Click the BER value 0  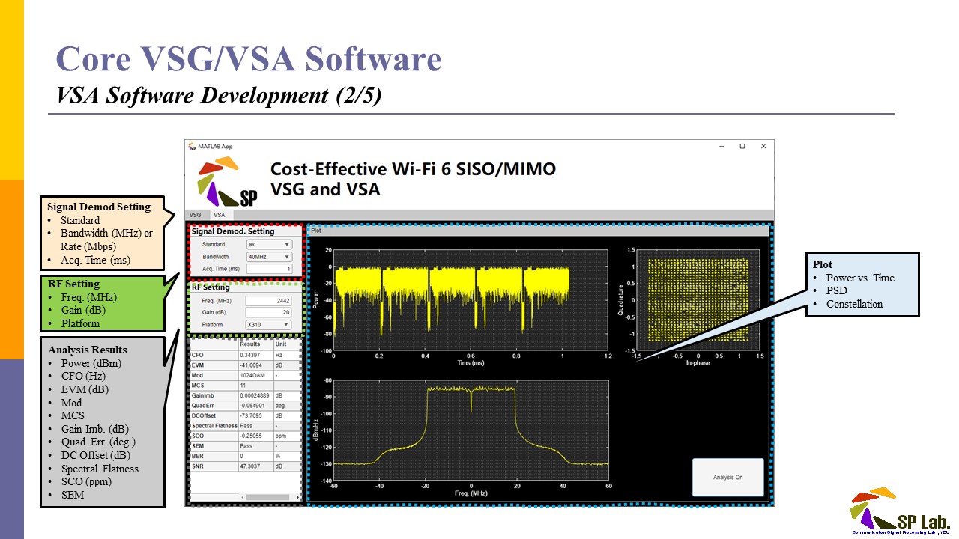coord(255,457)
